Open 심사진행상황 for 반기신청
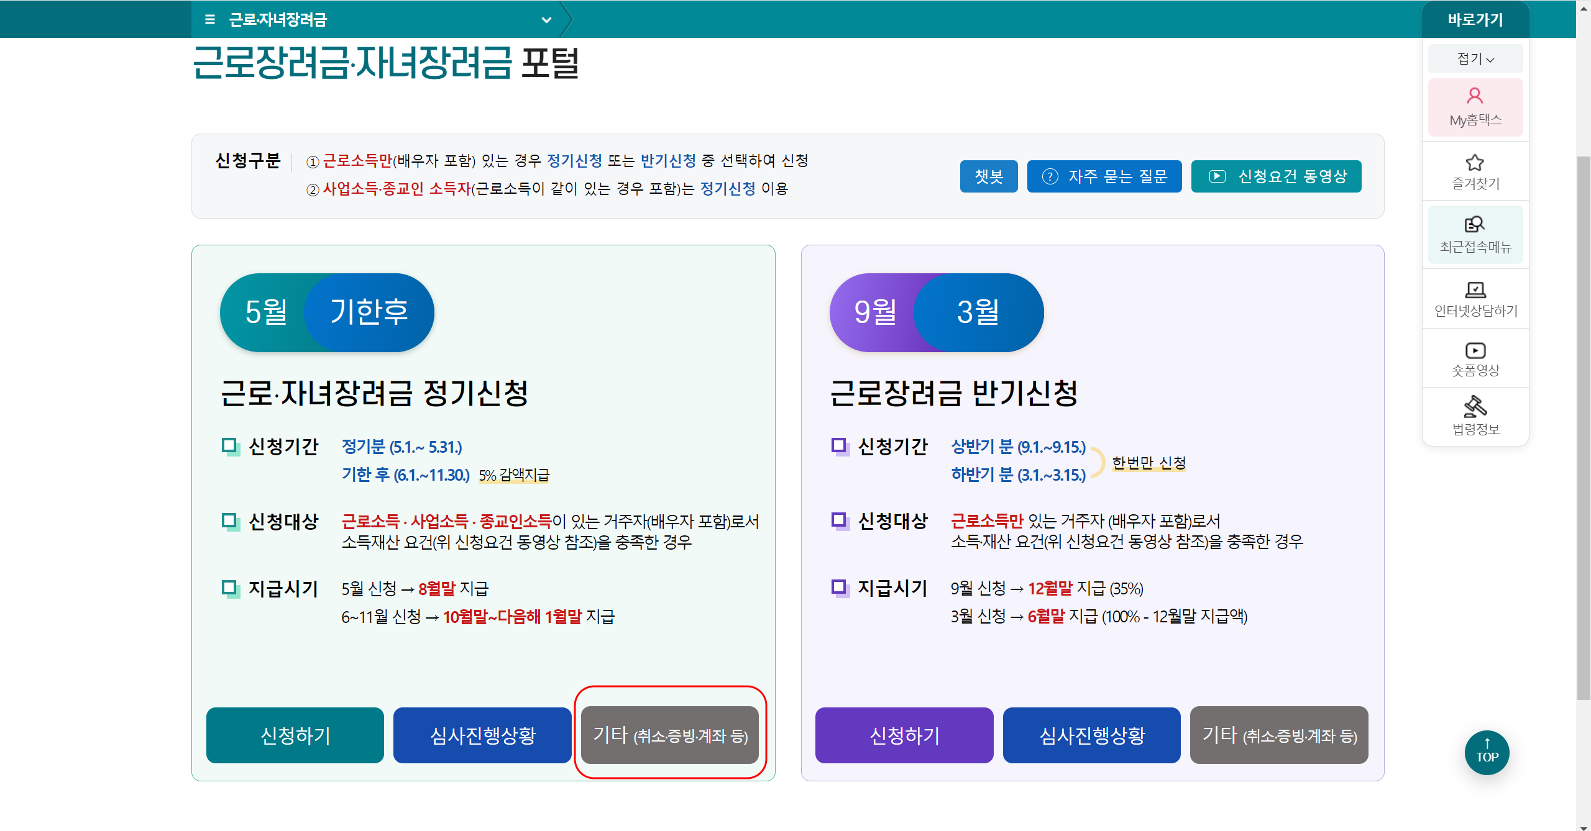 point(1091,735)
